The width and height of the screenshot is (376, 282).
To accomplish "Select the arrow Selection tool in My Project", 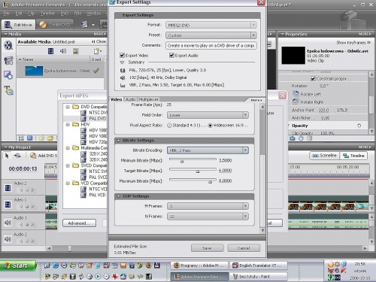I will coord(7,156).
